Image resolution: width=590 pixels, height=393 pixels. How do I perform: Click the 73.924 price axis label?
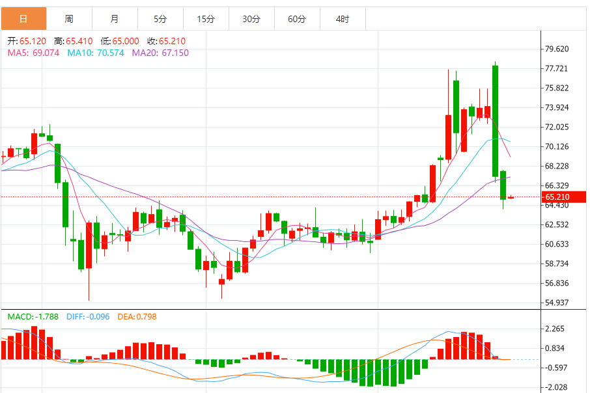[557, 107]
